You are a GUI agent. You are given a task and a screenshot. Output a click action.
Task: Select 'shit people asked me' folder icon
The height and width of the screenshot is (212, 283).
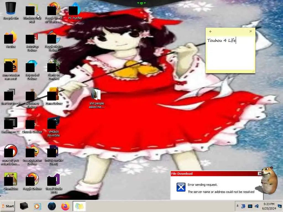click(x=96, y=98)
